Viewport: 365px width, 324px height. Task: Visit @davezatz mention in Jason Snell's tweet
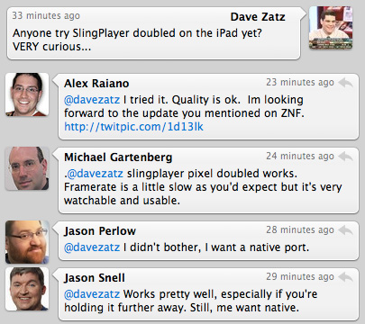point(92,294)
